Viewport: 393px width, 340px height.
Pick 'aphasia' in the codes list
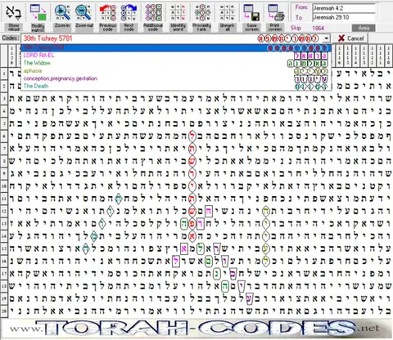tap(176, 71)
